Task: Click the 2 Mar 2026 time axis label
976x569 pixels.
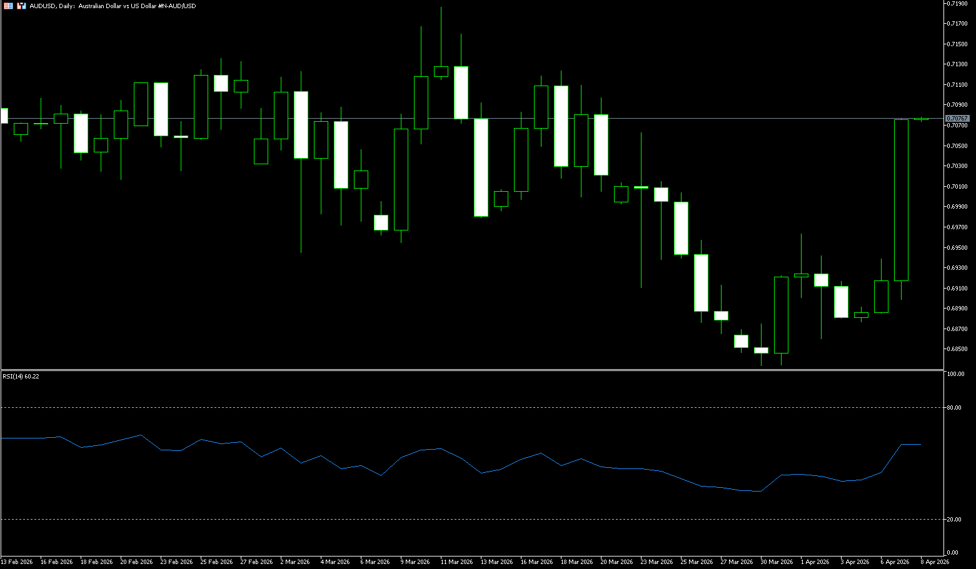Action: 295,562
